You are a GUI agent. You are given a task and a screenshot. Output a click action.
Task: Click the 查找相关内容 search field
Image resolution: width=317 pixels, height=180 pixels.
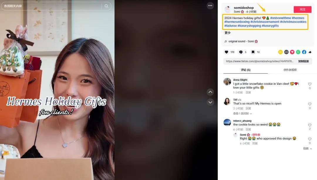point(56,6)
